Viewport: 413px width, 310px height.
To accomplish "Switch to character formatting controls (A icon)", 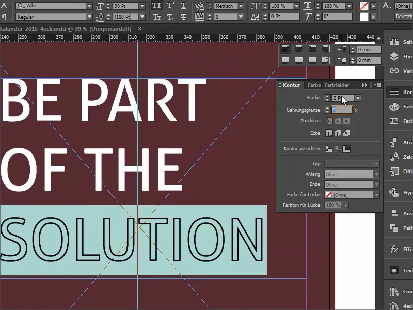I will click(x=4, y=5).
